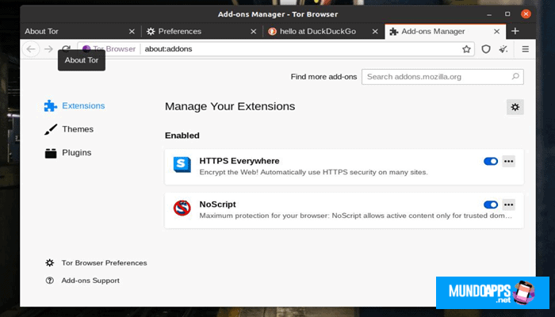Focus the Search addons.mozilla.org field
Image resolution: width=555 pixels, height=317 pixels.
[442, 77]
